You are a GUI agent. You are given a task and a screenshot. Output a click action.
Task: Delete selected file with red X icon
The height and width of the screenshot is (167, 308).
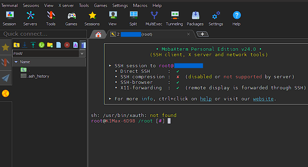click(x=67, y=45)
